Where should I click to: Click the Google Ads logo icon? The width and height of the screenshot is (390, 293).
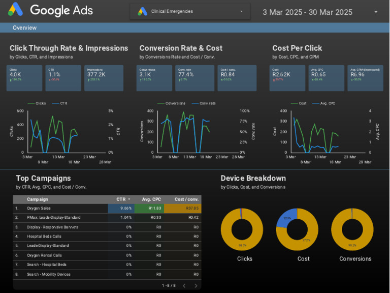15,10
